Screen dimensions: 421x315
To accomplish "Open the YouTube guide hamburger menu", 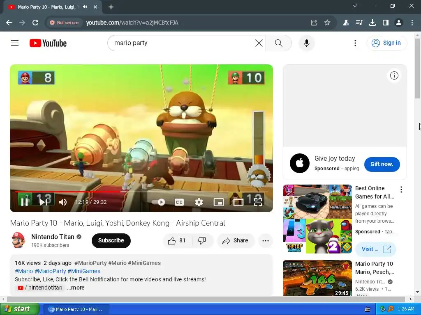I will pyautogui.click(x=15, y=43).
